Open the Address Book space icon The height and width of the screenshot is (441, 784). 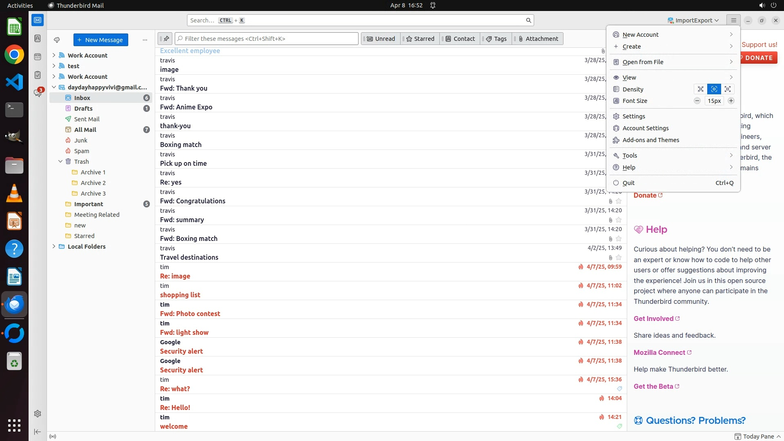coord(38,38)
